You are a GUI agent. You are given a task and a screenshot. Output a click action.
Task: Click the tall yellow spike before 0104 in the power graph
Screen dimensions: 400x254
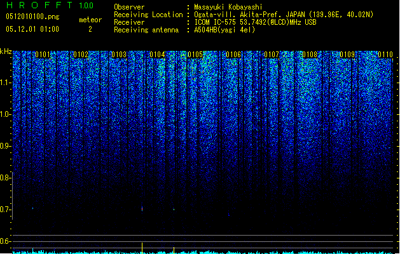pyautogui.click(x=142, y=248)
